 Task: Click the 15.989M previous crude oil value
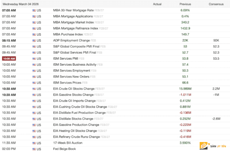(185, 88)
